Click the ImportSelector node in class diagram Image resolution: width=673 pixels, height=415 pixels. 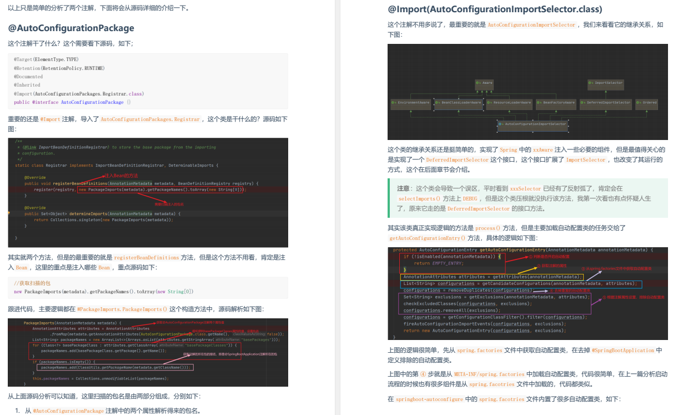606,84
